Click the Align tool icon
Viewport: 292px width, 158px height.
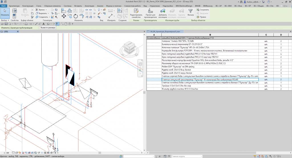64,11
